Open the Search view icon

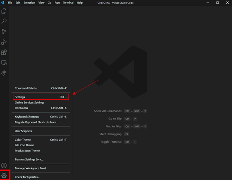[4, 21]
